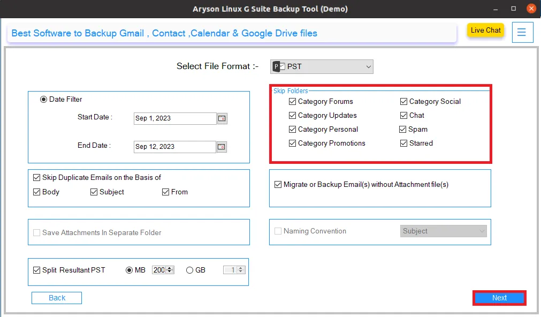This screenshot has width=541, height=317.
Task: Click the Start Date input field
Action: point(175,118)
